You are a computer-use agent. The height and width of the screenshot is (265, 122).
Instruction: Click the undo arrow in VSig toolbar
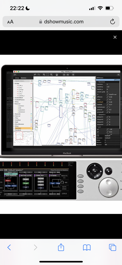[35, 75]
